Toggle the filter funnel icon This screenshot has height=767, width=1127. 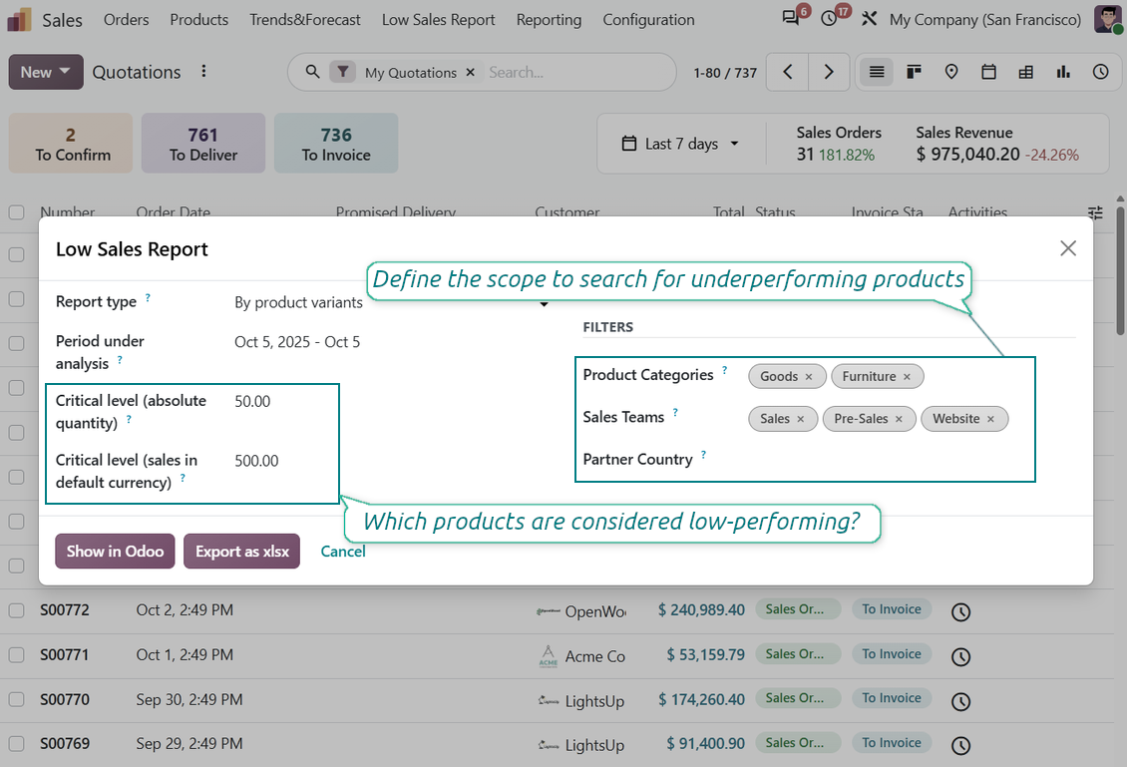343,72
